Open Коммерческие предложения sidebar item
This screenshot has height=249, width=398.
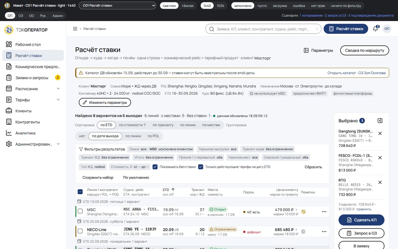tap(33, 67)
